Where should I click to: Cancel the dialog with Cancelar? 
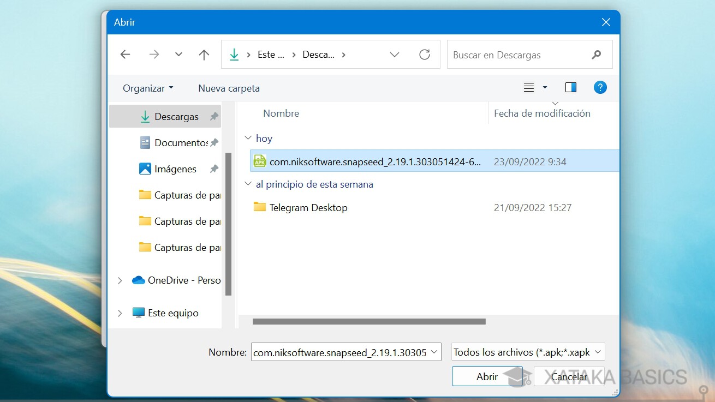click(569, 376)
